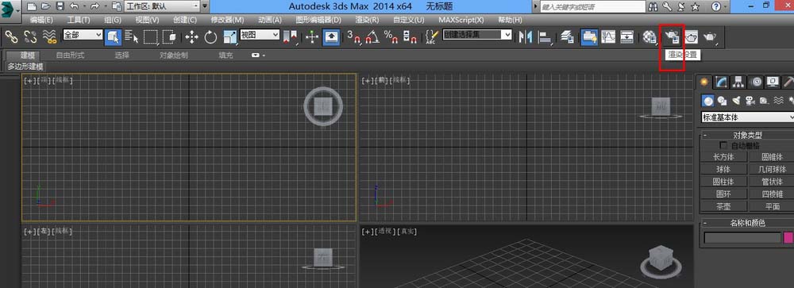The image size is (794, 288).
Task: Click the Open File folder icon
Action: 46,6
